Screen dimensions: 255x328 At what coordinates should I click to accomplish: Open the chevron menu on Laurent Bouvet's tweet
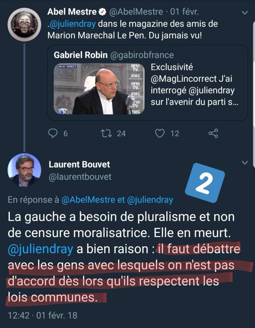coord(245,163)
